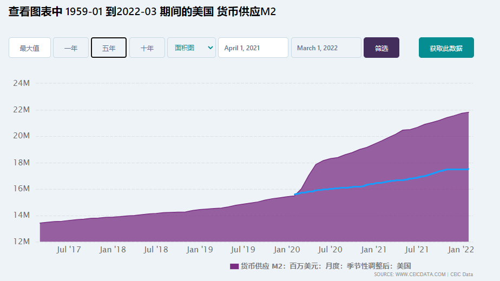Click the March 1, 2022 end date field
This screenshot has width=500, height=281.
[326, 48]
